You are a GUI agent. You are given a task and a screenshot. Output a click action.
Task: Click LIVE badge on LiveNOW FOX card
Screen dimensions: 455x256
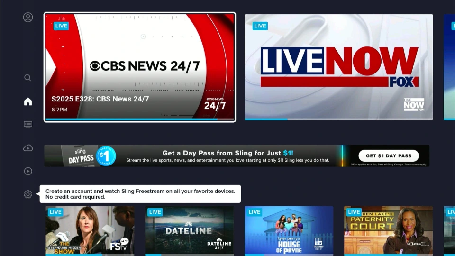(260, 26)
